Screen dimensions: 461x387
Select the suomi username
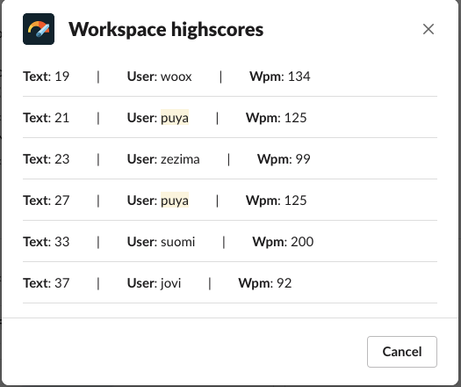(x=177, y=242)
